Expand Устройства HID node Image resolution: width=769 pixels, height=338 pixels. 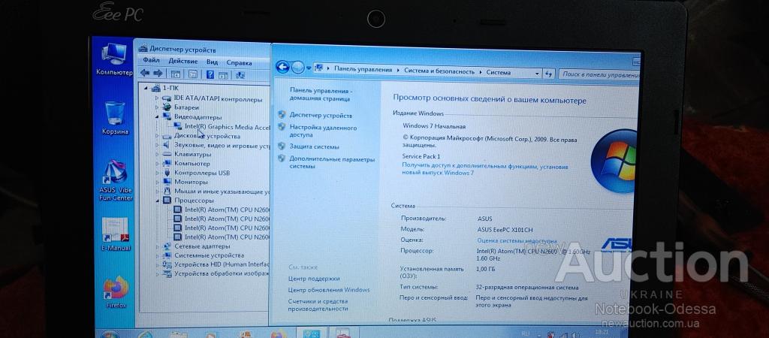(x=157, y=265)
